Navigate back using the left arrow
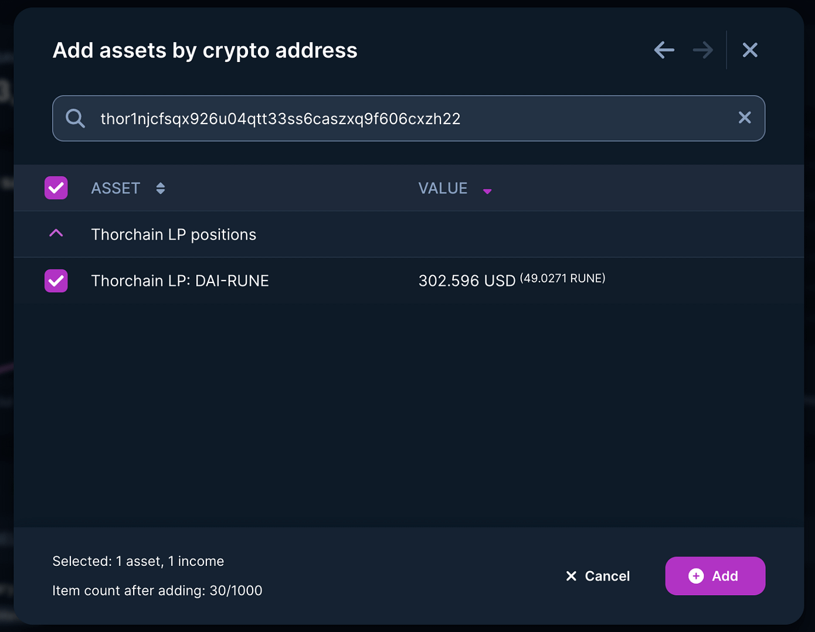The height and width of the screenshot is (632, 815). point(664,50)
